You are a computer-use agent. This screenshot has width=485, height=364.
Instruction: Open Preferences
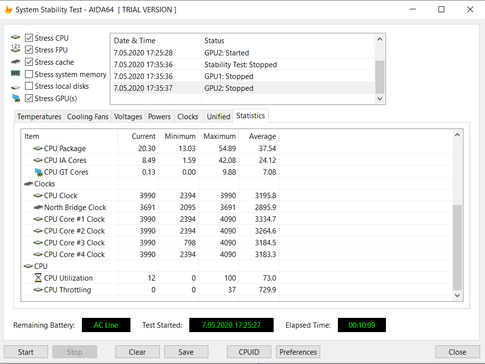point(298,352)
